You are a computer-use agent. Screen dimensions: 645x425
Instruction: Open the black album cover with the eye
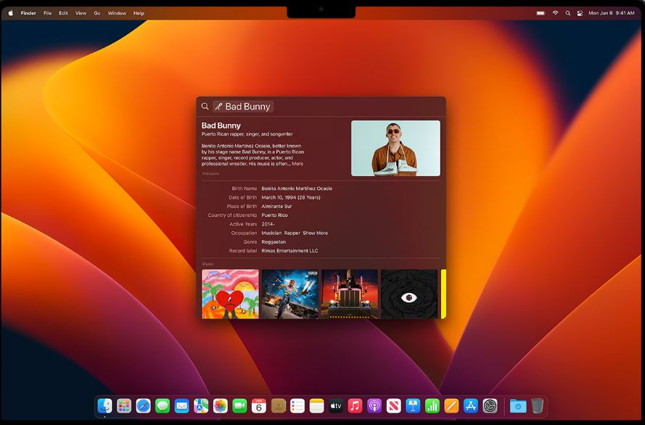coord(409,294)
